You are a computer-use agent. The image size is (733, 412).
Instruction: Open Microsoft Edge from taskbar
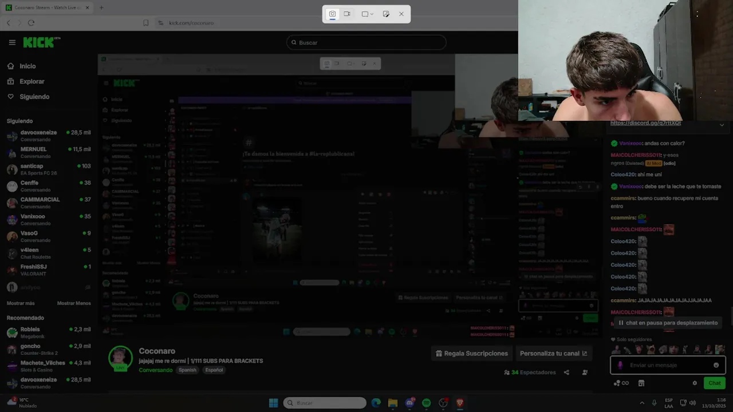coord(376,403)
